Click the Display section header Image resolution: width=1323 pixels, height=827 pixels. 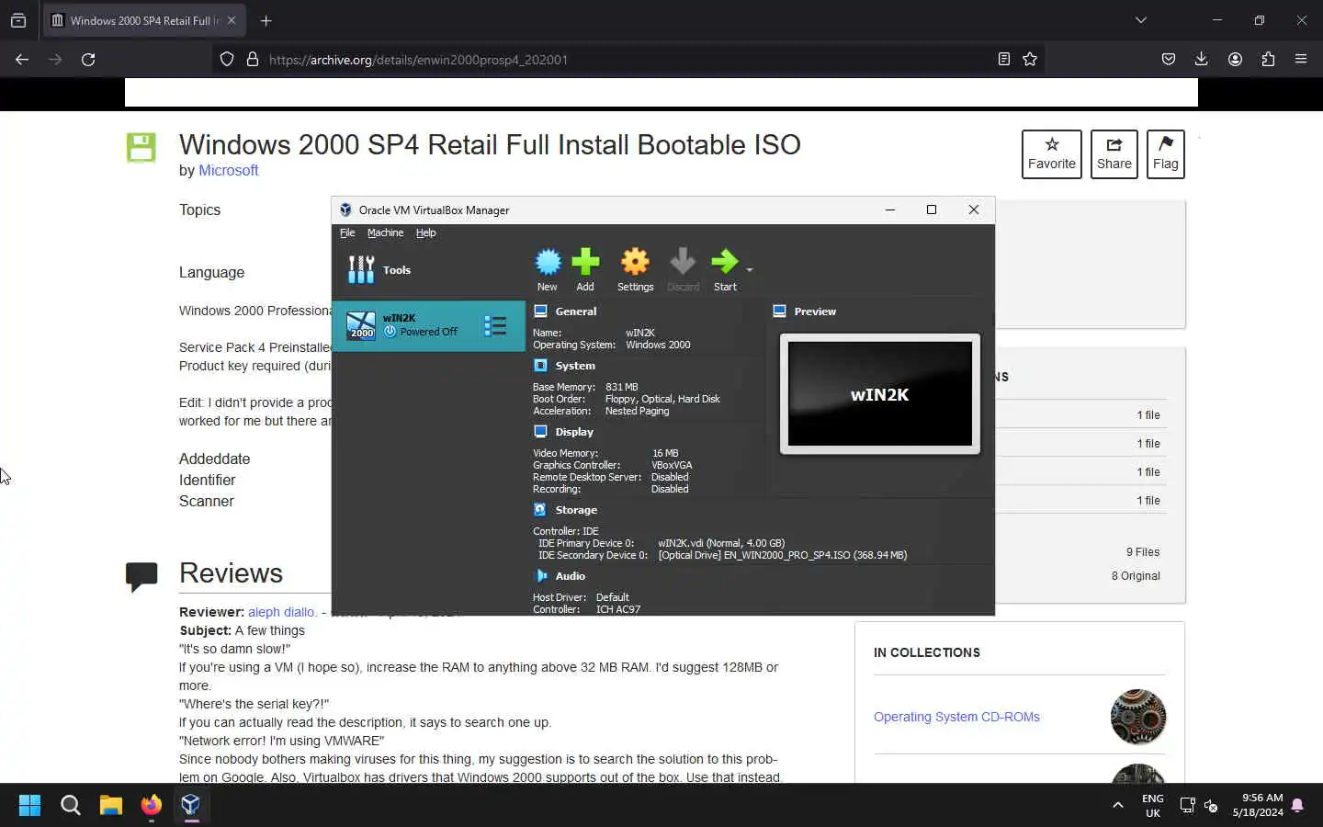[x=574, y=432]
